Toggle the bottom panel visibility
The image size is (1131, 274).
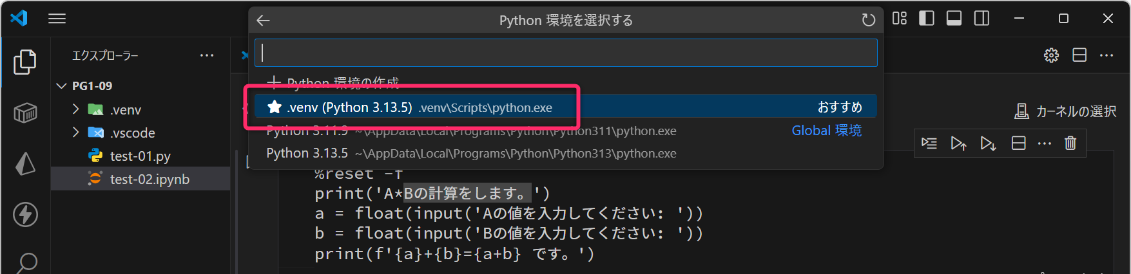[954, 19]
